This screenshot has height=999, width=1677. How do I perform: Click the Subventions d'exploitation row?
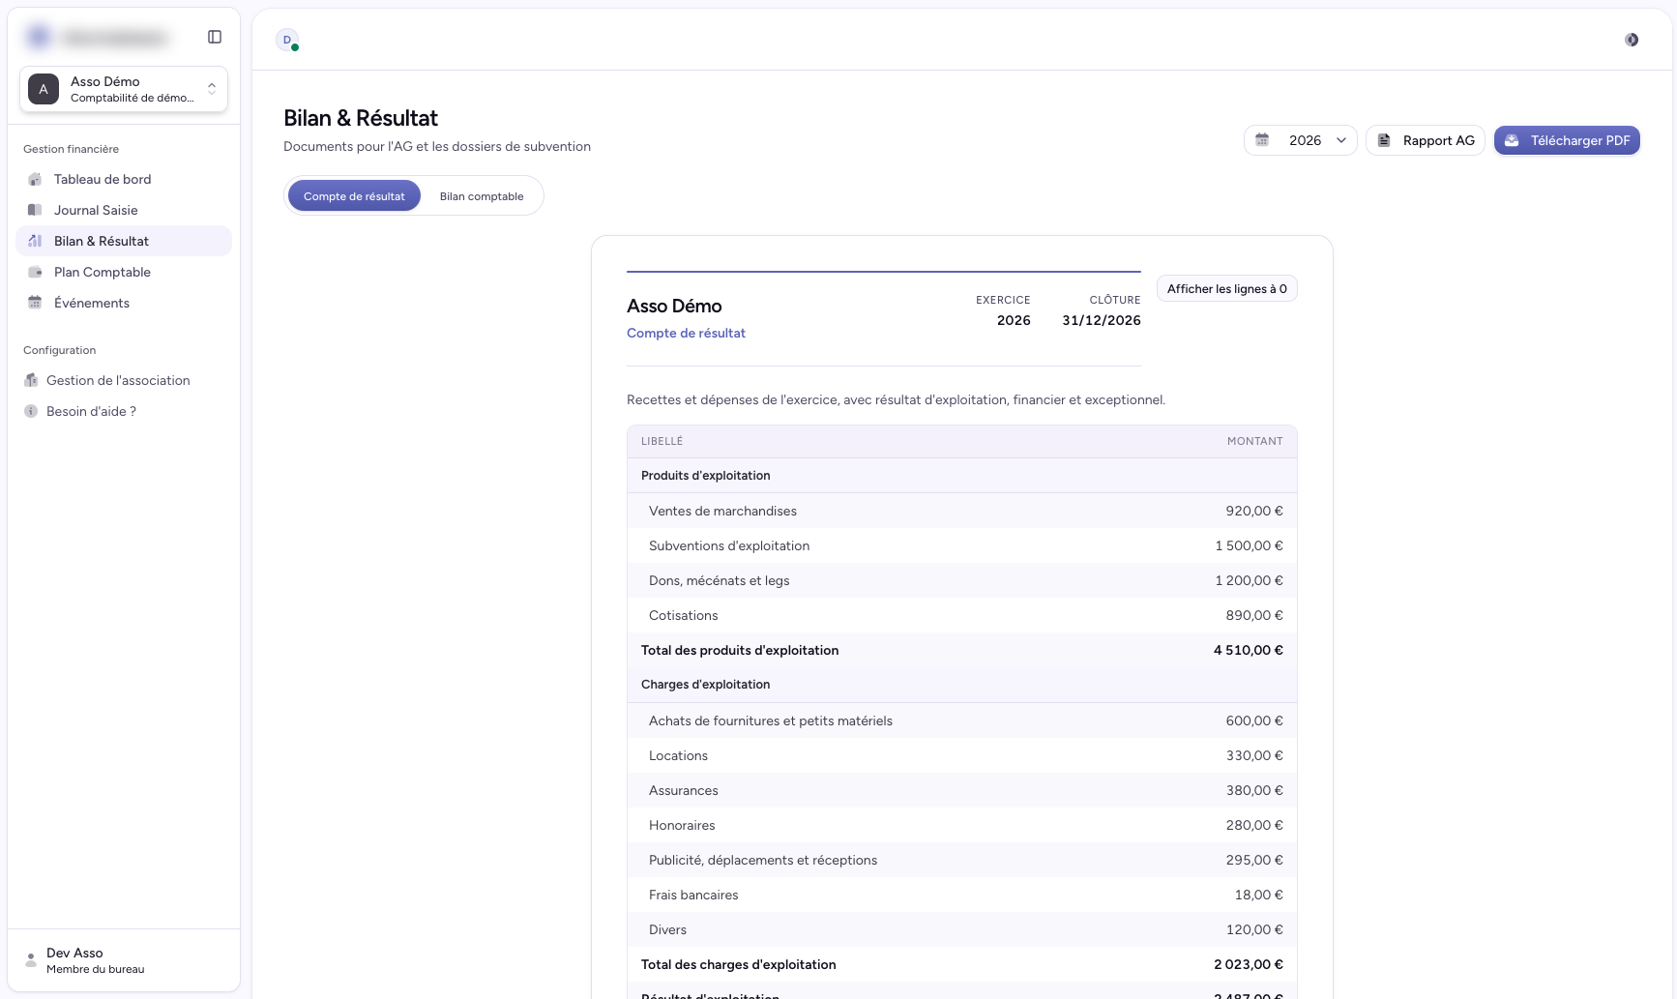(962, 545)
